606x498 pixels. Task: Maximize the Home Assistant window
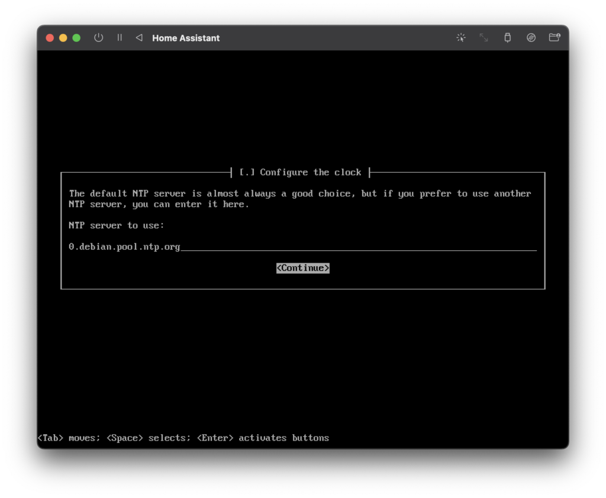pos(76,38)
